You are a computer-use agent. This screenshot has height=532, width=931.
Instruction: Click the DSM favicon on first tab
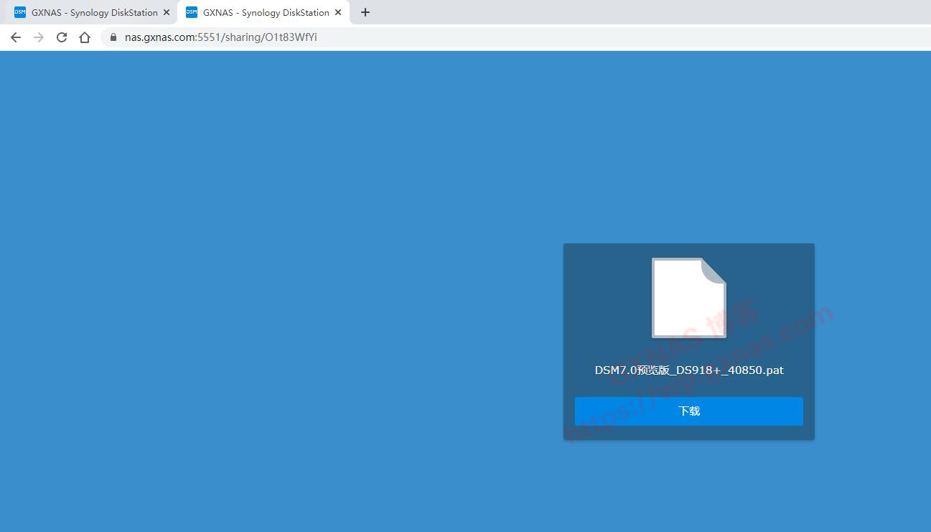(20, 12)
